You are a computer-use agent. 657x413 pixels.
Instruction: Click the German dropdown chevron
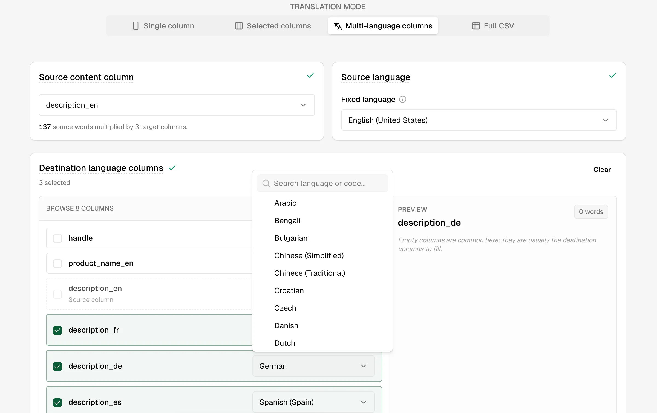(x=363, y=366)
